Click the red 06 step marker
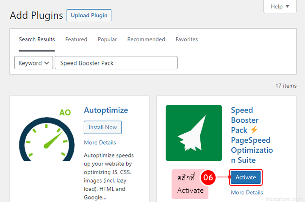Screen dimensions: 305x202 click(208, 177)
